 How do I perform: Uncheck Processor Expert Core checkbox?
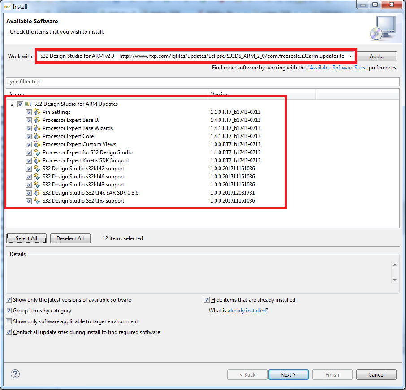point(29,136)
